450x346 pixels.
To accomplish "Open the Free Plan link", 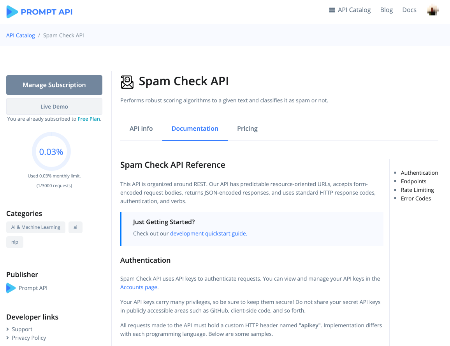I will point(89,119).
